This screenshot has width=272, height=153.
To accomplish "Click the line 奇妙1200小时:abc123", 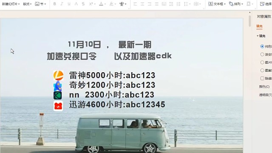I will point(112,85).
